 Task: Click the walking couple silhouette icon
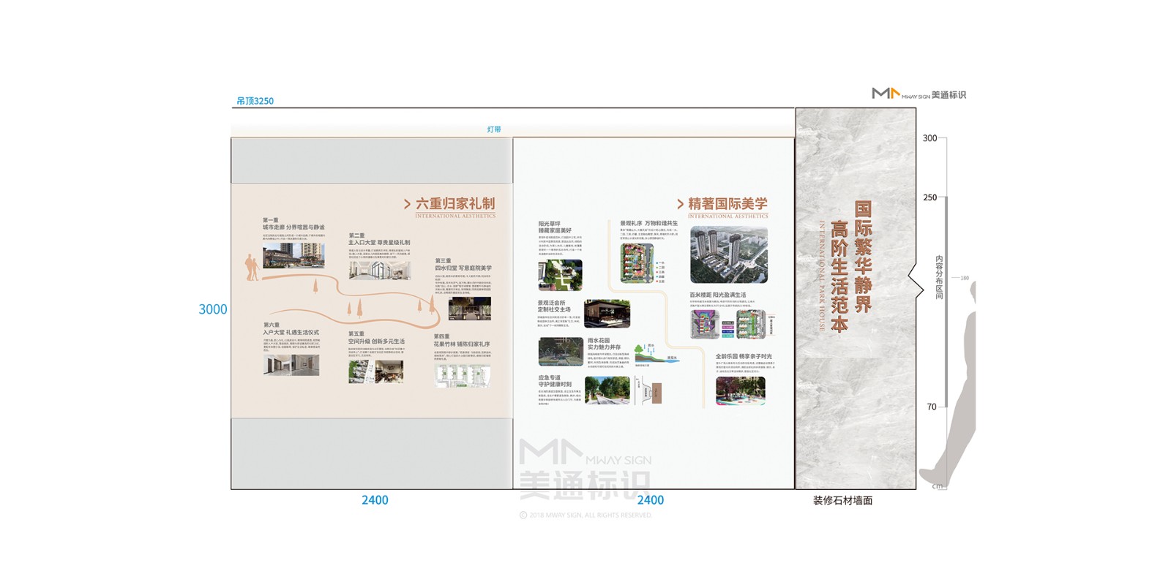pos(252,268)
